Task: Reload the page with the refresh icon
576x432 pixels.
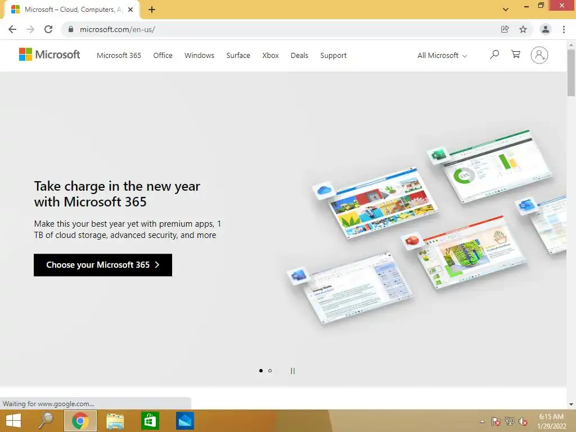Action: point(48,29)
